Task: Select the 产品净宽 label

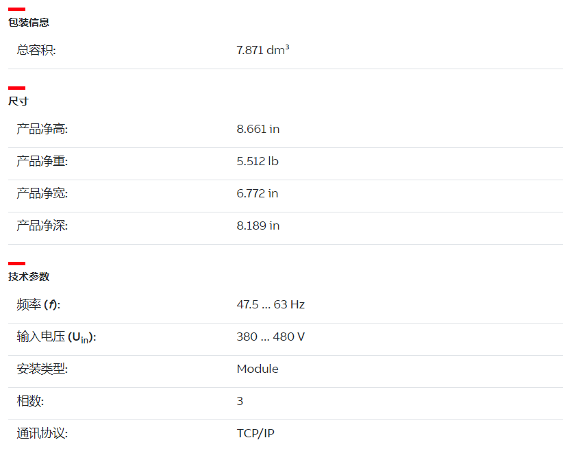Action: (42, 193)
